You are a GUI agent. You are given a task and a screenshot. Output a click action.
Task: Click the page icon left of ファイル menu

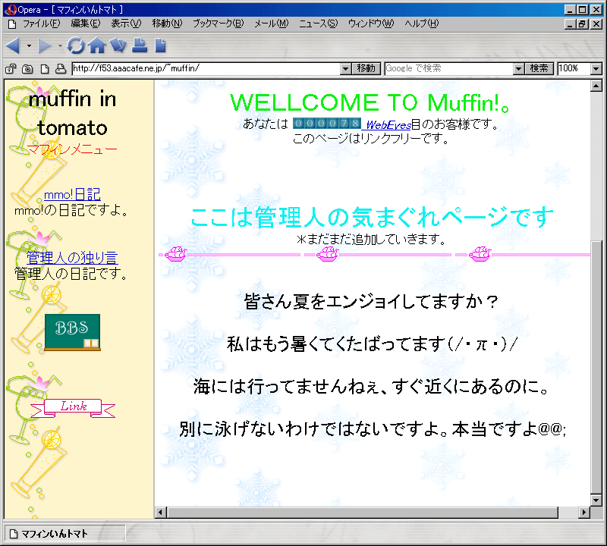12,24
